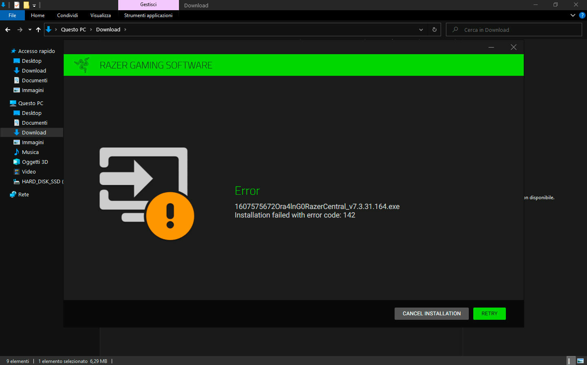587x365 pixels.
Task: Expand the ribbon with chevron
Action: (x=573, y=15)
